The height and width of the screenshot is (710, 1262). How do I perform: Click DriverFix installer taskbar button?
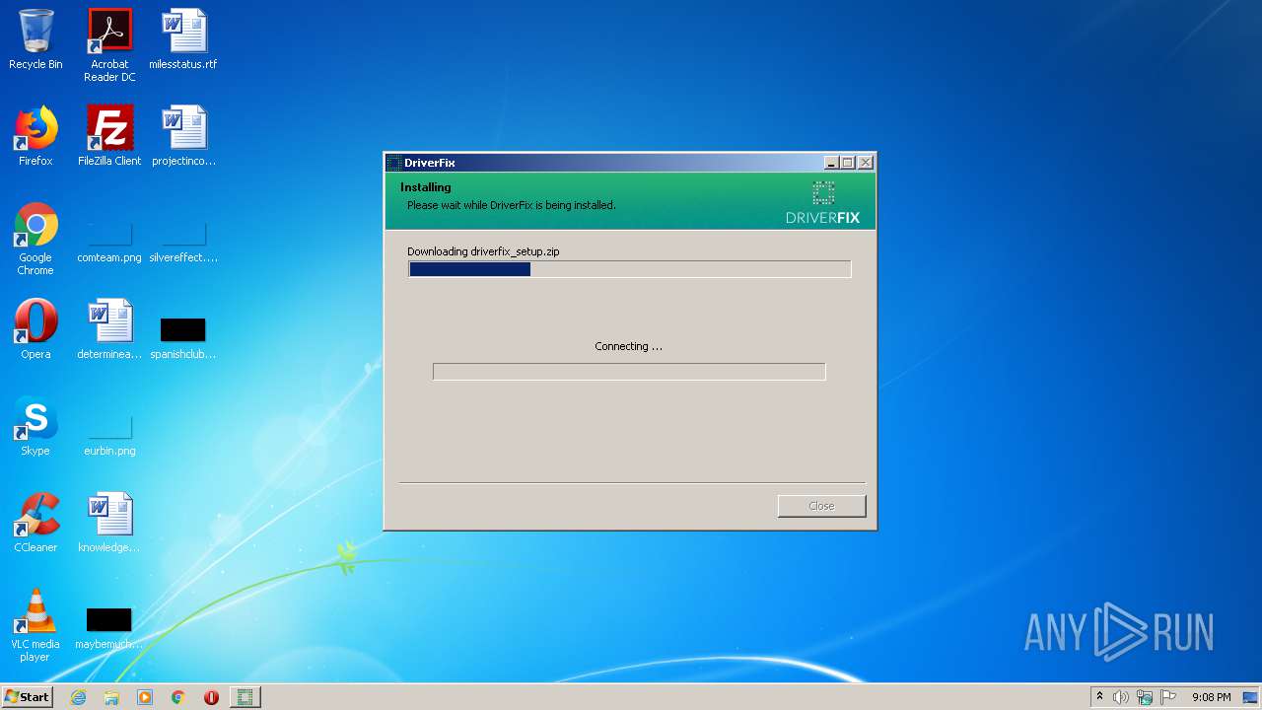pyautogui.click(x=245, y=697)
